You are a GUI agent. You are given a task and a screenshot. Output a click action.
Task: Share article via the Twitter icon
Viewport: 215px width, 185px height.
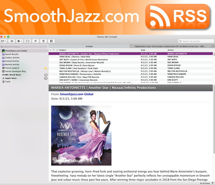point(35,41)
